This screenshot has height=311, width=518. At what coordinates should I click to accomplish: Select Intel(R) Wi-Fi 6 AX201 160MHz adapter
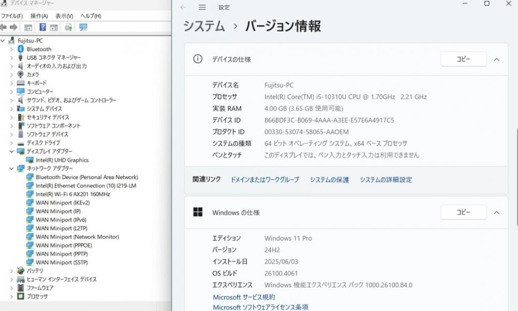click(73, 194)
